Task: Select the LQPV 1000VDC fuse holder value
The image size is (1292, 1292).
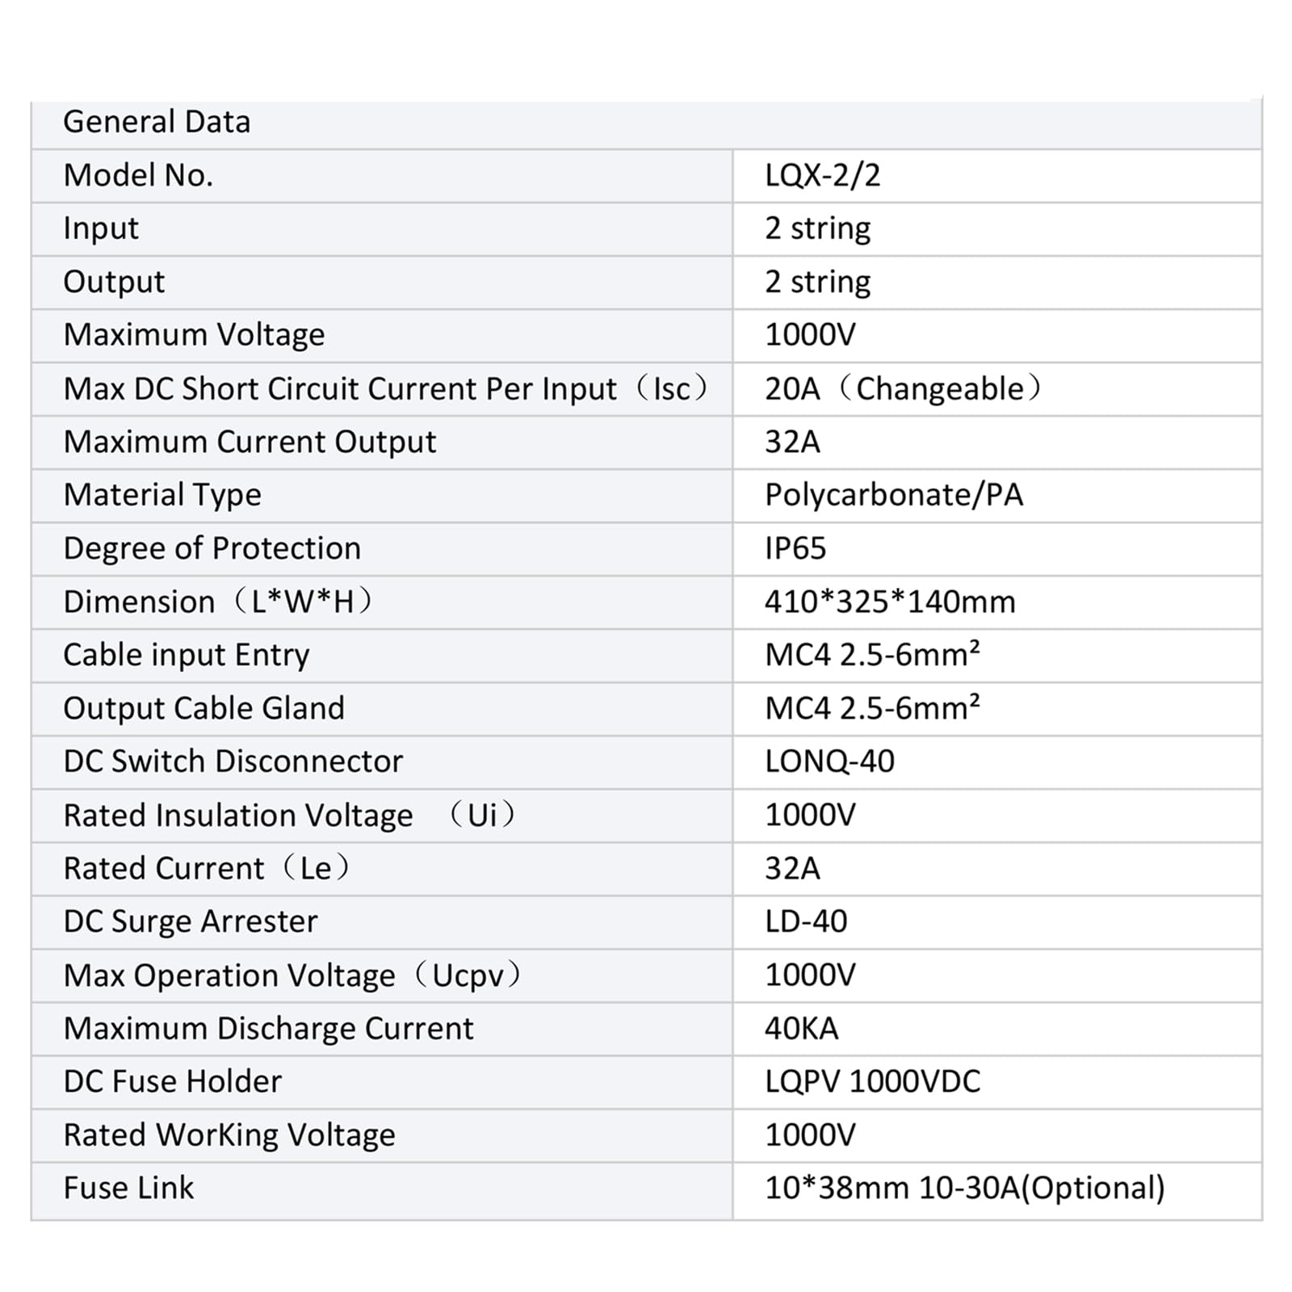Action: pos(872,1081)
